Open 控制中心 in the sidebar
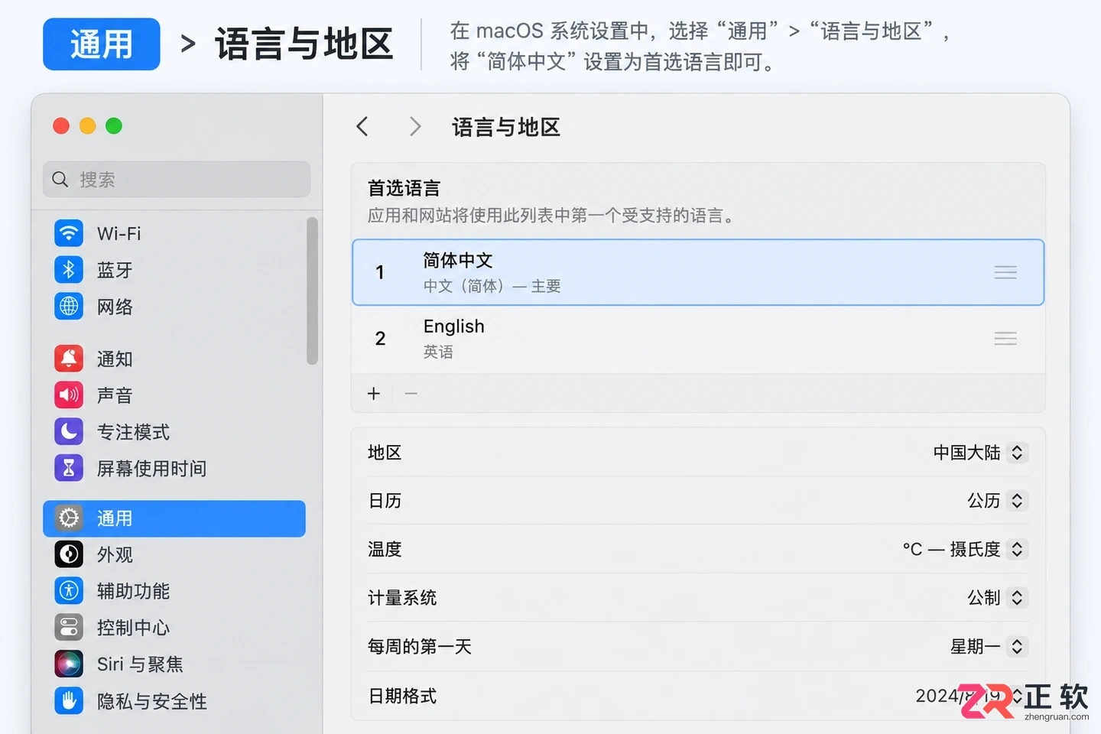 pos(174,628)
